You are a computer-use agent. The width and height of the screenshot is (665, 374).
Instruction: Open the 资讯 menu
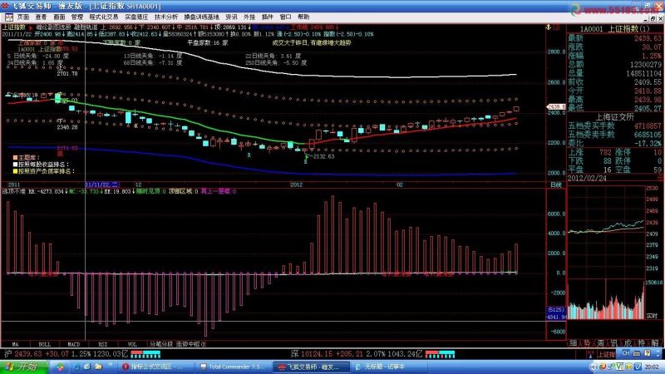click(231, 17)
